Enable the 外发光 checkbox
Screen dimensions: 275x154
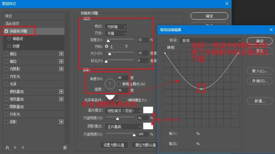pyautogui.click(x=6, y=114)
